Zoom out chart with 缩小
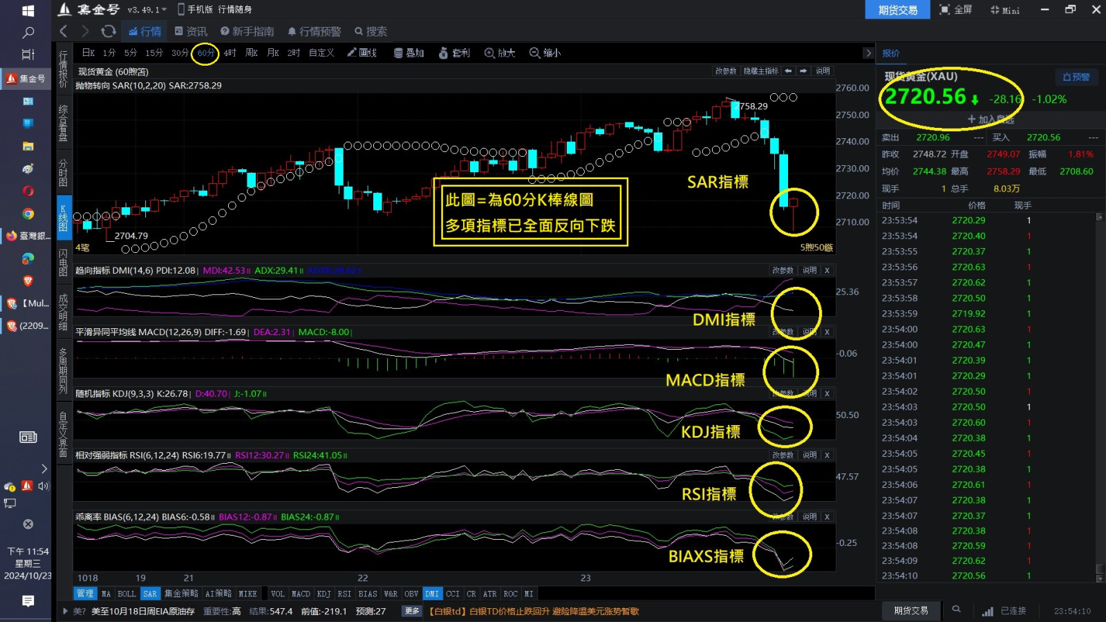The image size is (1106, 622). [545, 53]
